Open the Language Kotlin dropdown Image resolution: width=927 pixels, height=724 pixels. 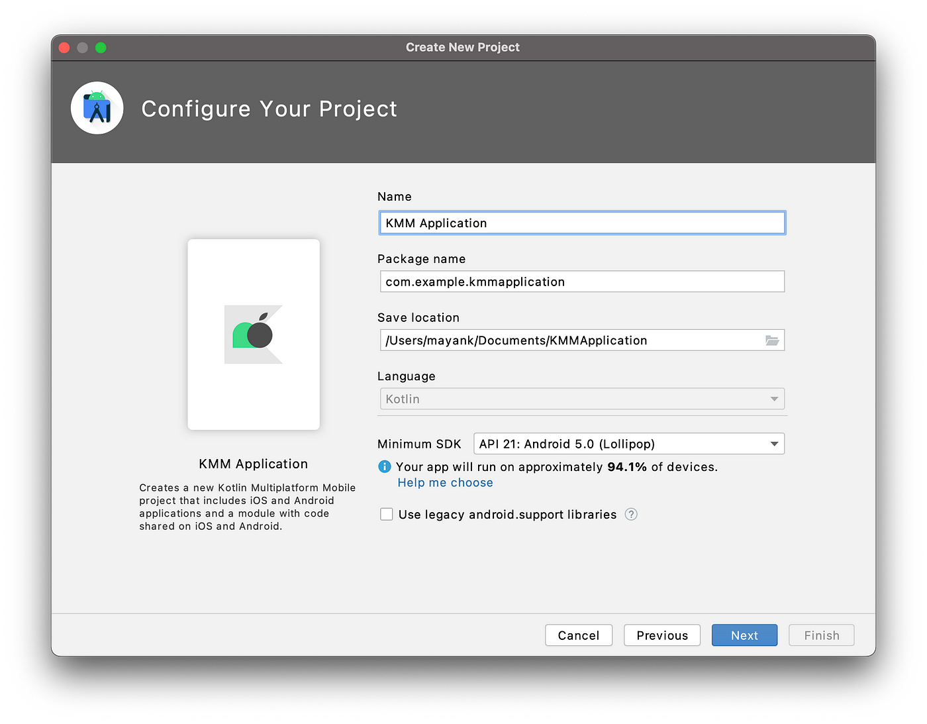(582, 399)
